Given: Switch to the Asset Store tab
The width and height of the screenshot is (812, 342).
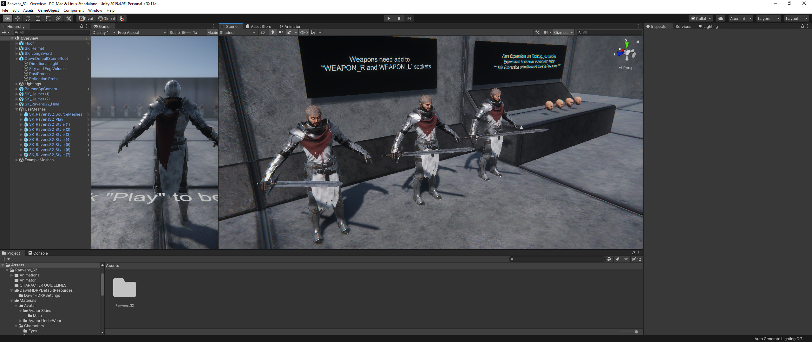Looking at the screenshot, I should (259, 26).
